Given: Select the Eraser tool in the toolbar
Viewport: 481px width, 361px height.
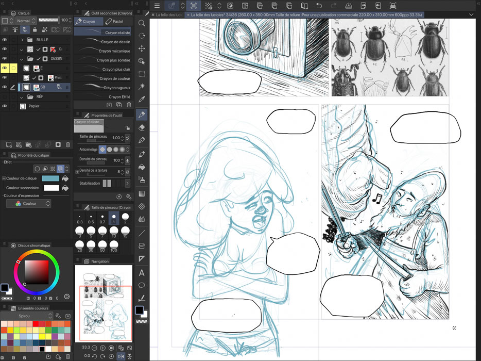Looking at the screenshot, I should 142,127.
